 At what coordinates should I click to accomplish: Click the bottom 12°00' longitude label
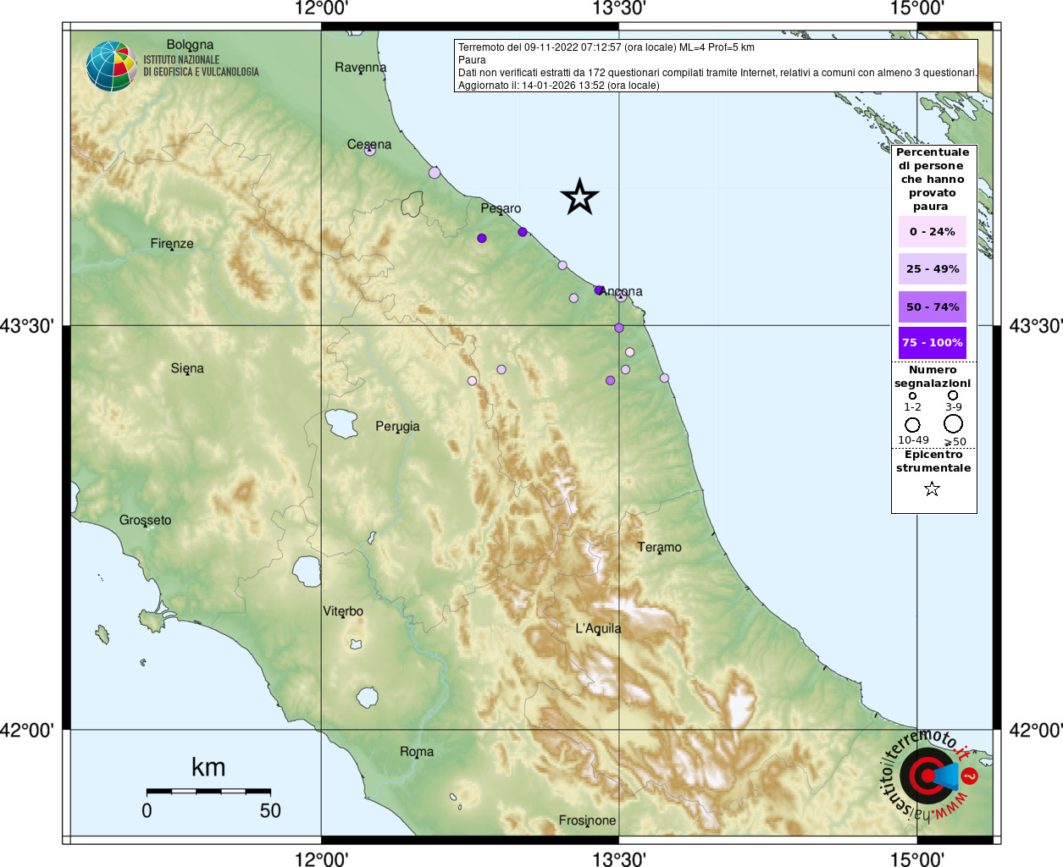[321, 859]
